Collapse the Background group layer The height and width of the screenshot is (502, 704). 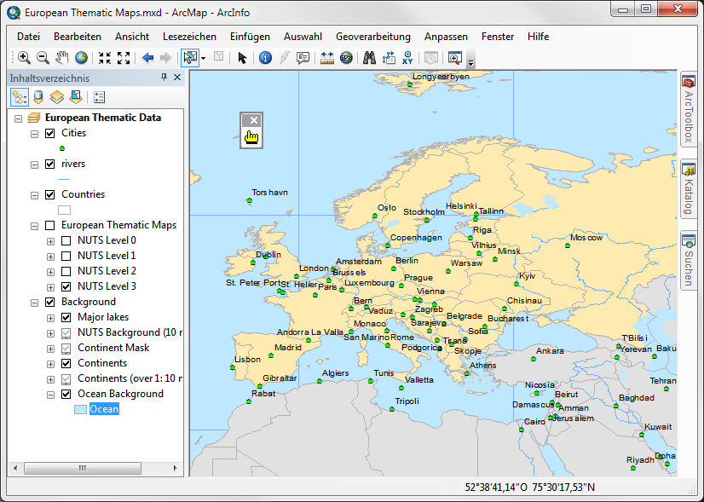pos(35,302)
